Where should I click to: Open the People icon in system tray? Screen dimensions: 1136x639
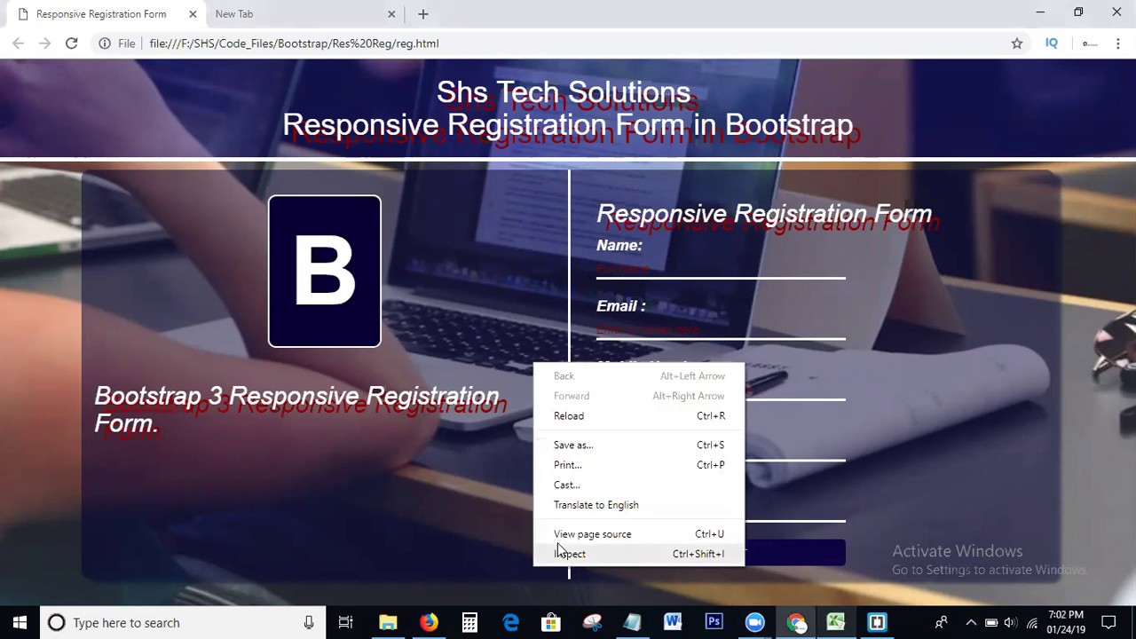941,622
